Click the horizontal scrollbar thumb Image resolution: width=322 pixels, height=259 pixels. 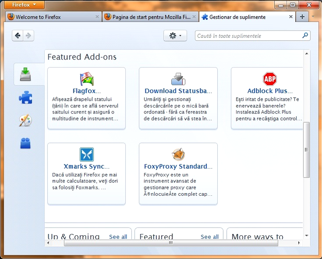171,243
